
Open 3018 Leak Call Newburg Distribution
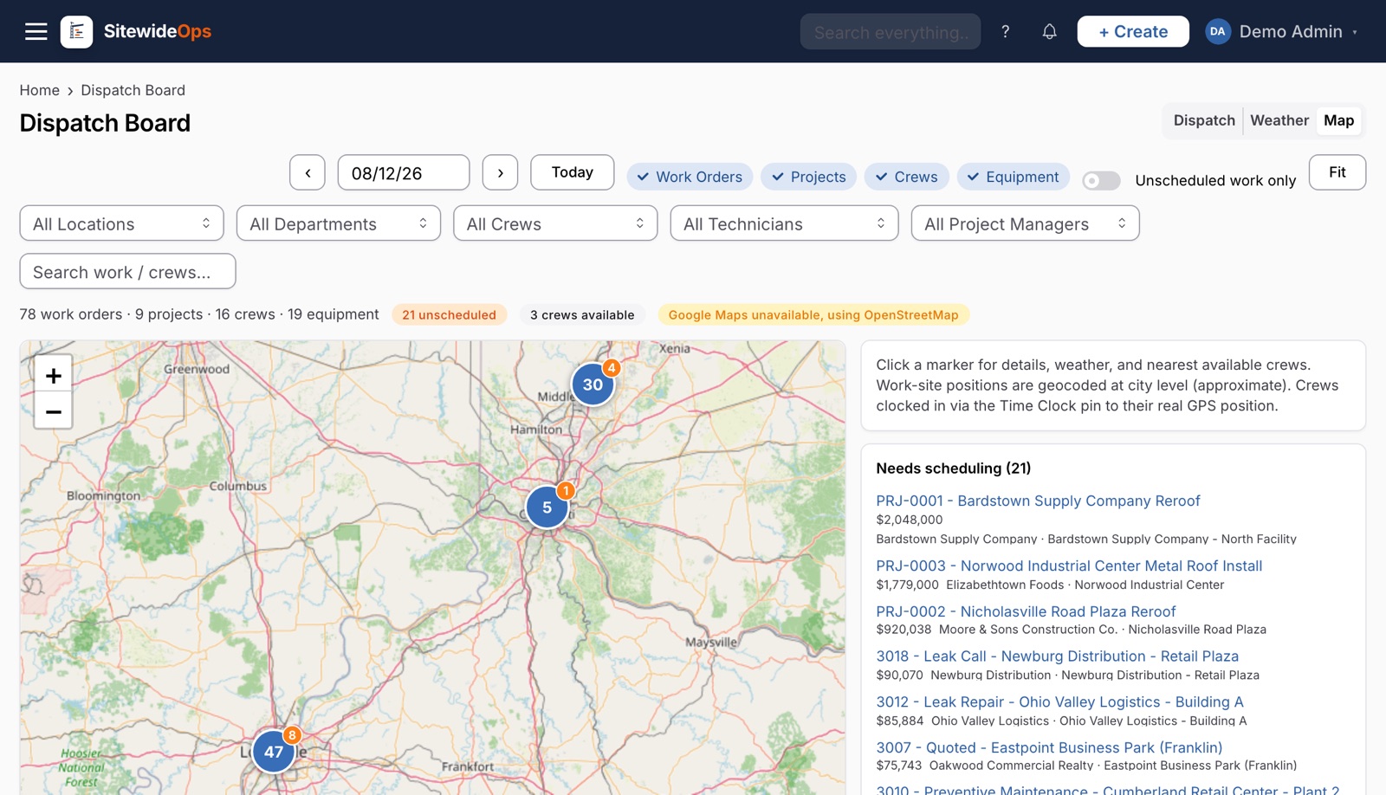pos(1057,656)
